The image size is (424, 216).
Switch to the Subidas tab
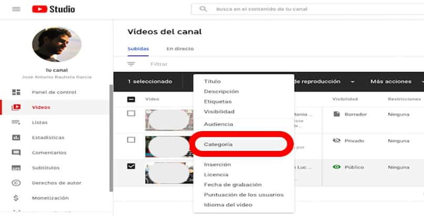(x=138, y=49)
